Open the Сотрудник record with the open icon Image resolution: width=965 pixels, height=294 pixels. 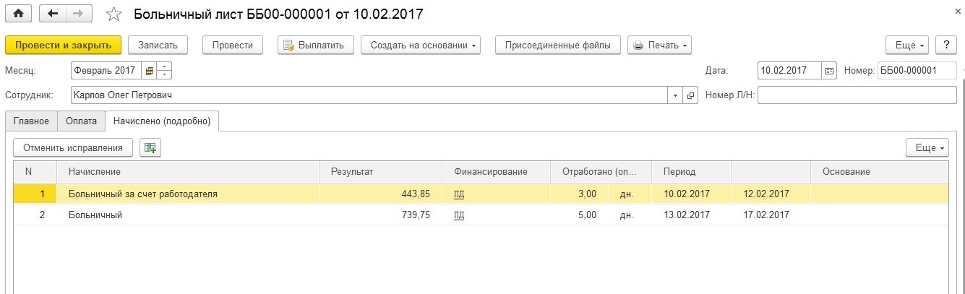pos(690,95)
